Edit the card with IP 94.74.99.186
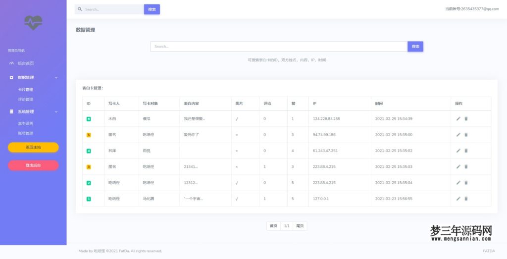507x259 pixels. point(458,135)
